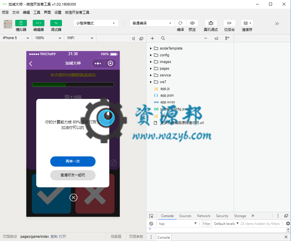Open the clear cache (清缓存) layers dropdown
This screenshot has height=241, width=291.
pyautogui.click(x=247, y=23)
